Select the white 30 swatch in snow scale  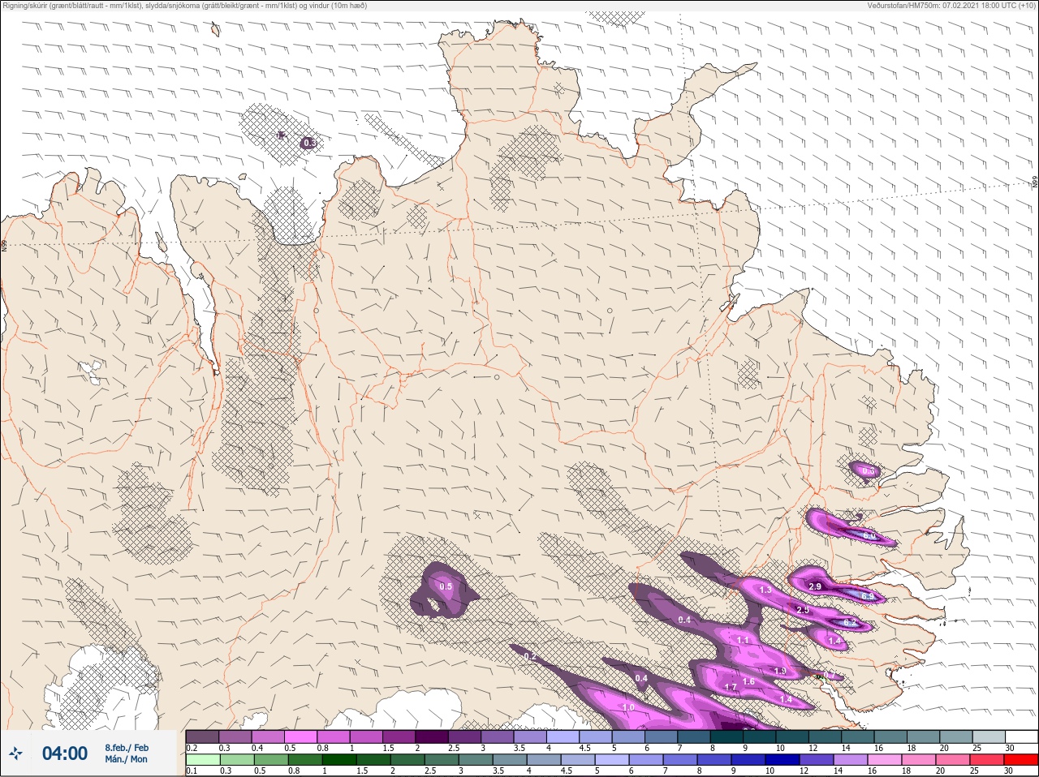(x=1021, y=736)
